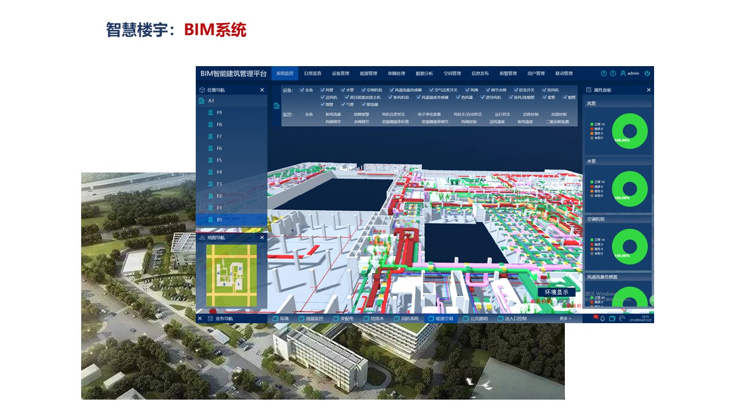Click the 环境显示 button
737x414 pixels.
556,292
